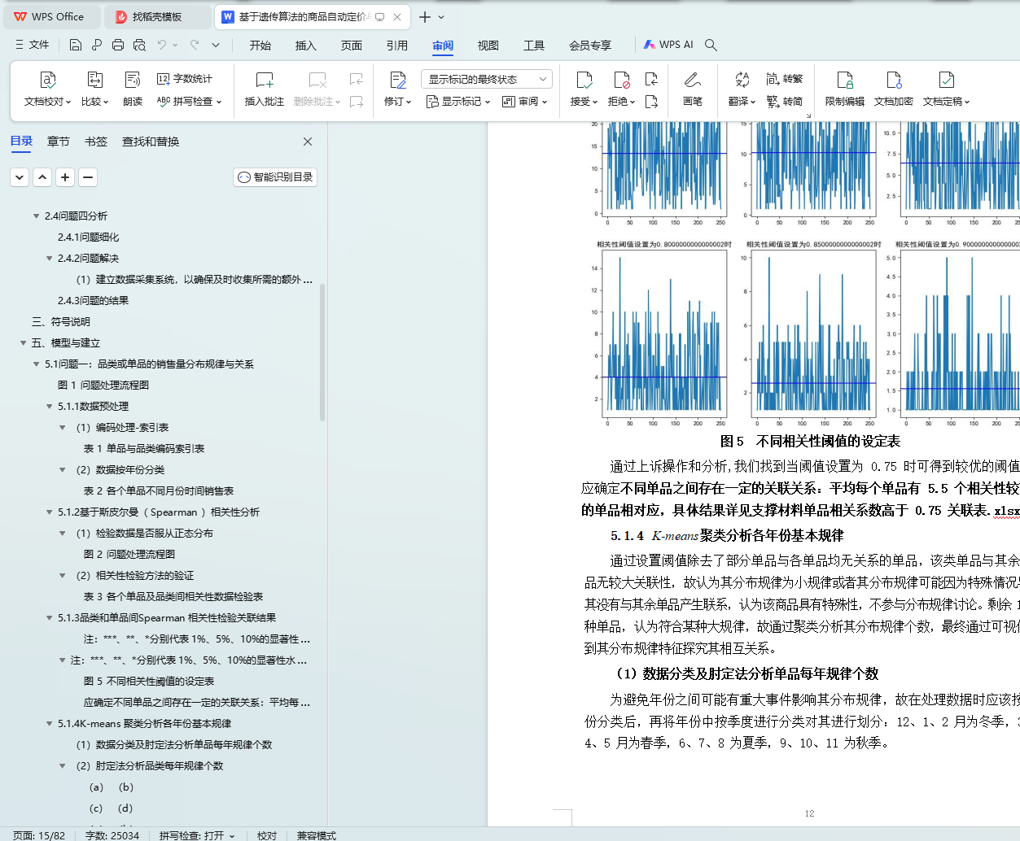The height and width of the screenshot is (841, 1020).
Task: Switch to the 引用 ribbon tab
Action: coord(397,45)
